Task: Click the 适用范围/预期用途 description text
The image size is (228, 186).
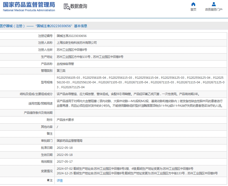Action: tap(140, 103)
